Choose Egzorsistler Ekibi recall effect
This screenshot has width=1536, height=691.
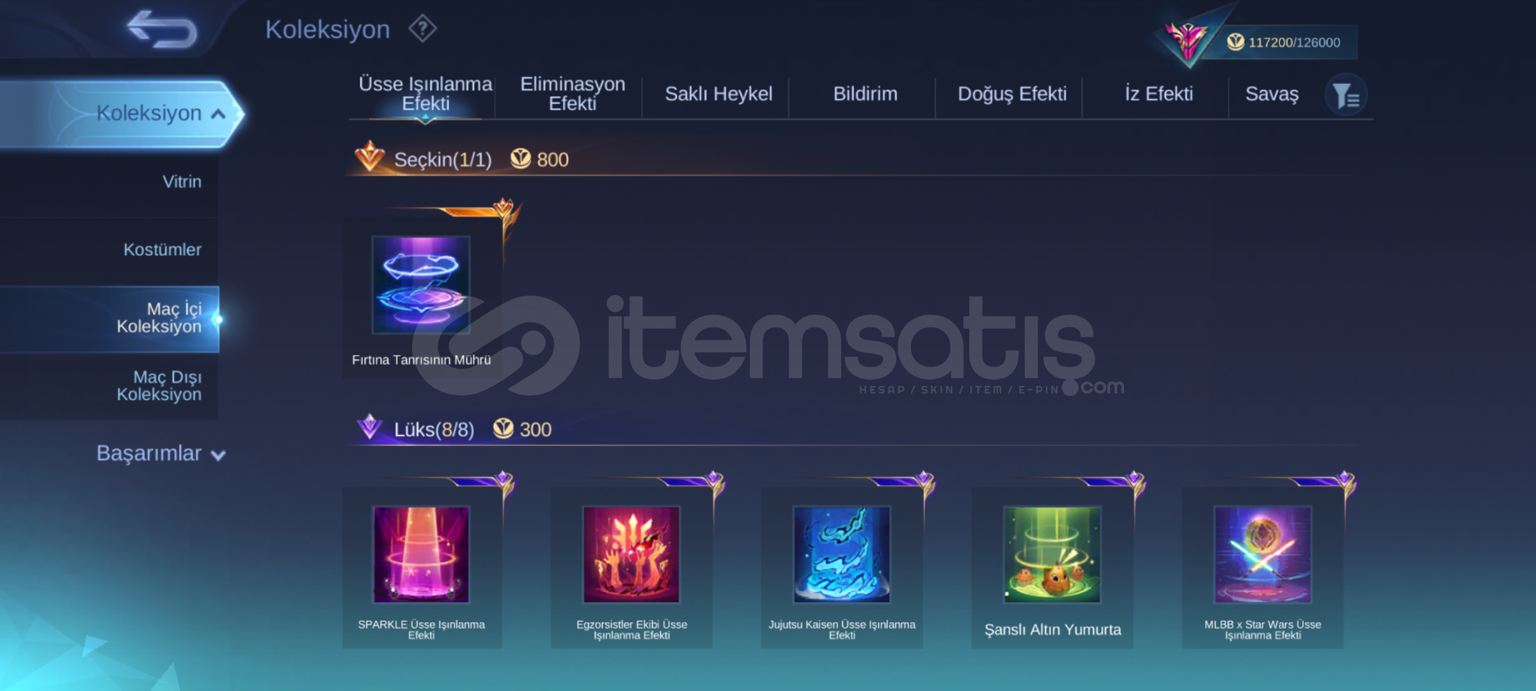coord(631,554)
